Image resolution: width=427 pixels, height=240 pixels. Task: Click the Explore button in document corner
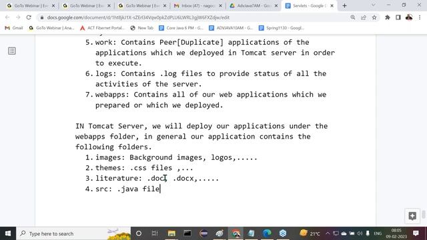tap(412, 216)
